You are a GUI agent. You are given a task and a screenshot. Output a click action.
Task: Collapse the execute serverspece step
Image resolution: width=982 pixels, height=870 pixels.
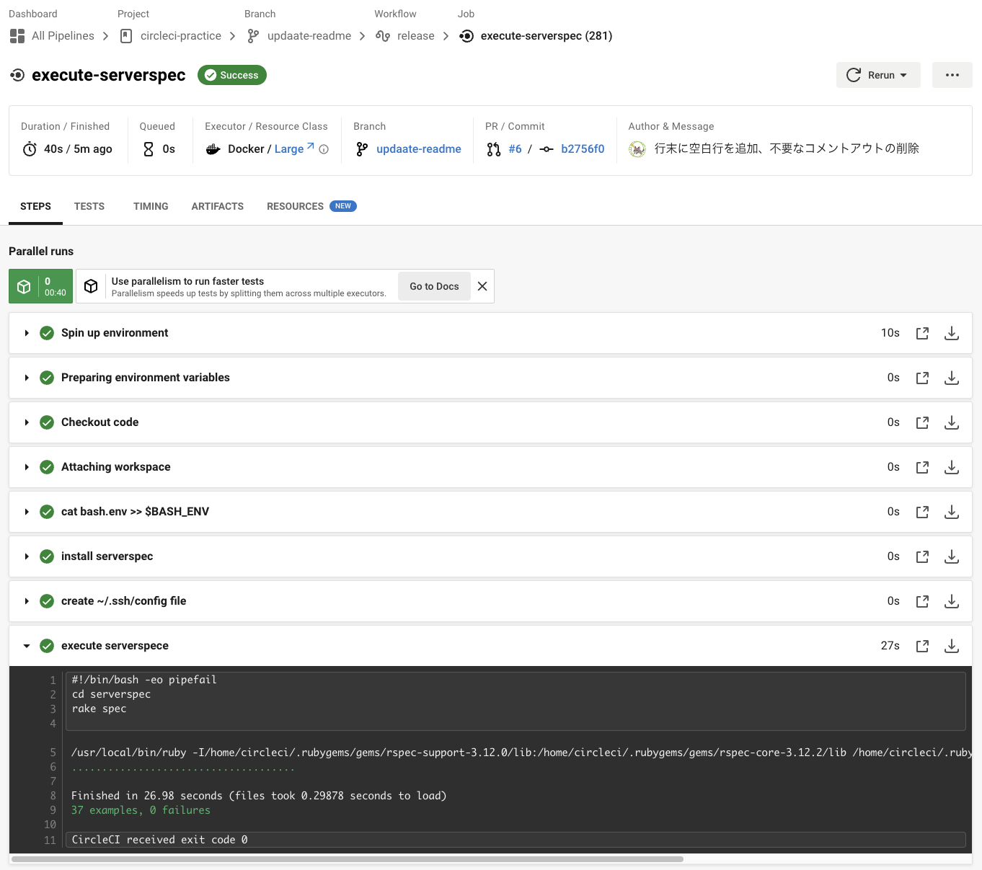[x=27, y=645]
